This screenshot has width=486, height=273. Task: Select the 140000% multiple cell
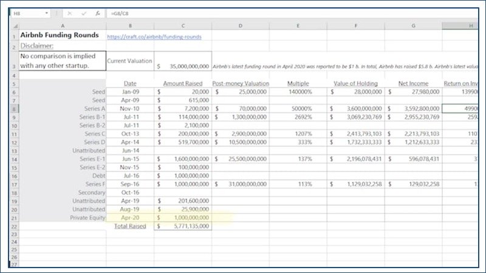(x=298, y=92)
